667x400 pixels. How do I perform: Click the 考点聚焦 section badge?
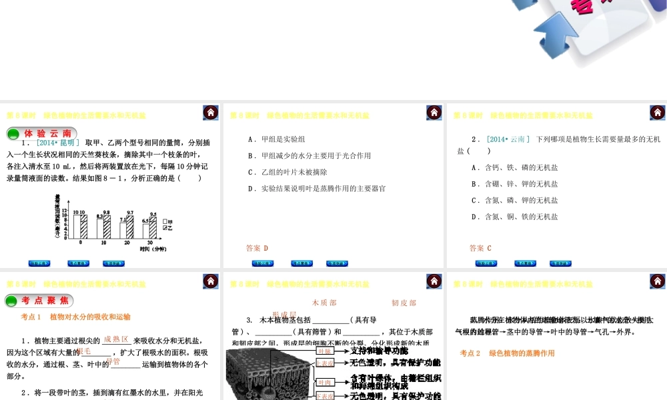coord(39,301)
